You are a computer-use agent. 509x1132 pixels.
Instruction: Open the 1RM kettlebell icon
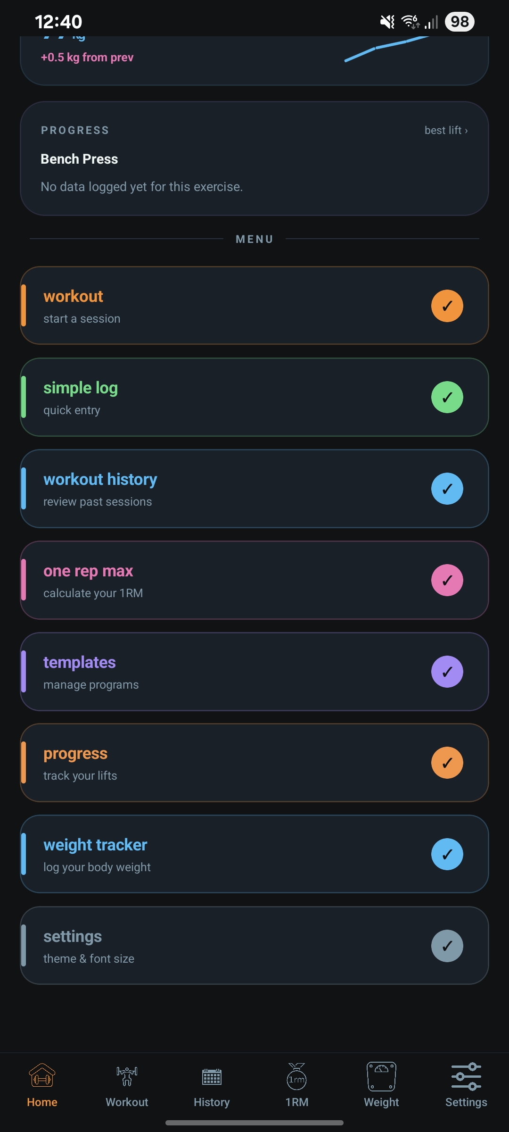pyautogui.click(x=296, y=1076)
